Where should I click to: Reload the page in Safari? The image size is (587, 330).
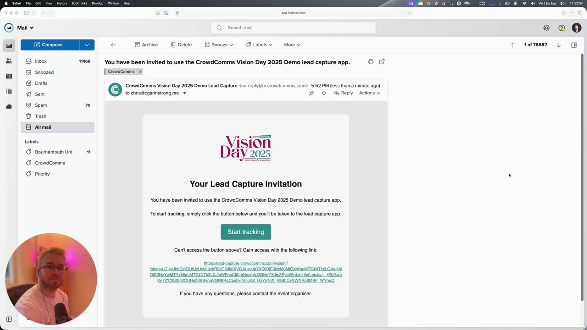(x=410, y=13)
